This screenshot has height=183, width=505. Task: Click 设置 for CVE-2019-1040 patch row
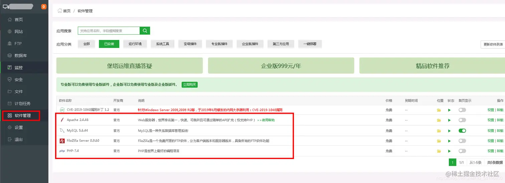click(491, 110)
